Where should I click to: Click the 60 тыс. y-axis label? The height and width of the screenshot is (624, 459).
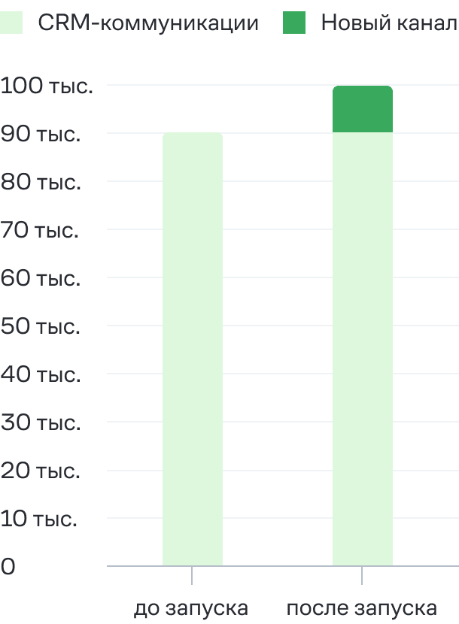(x=40, y=278)
